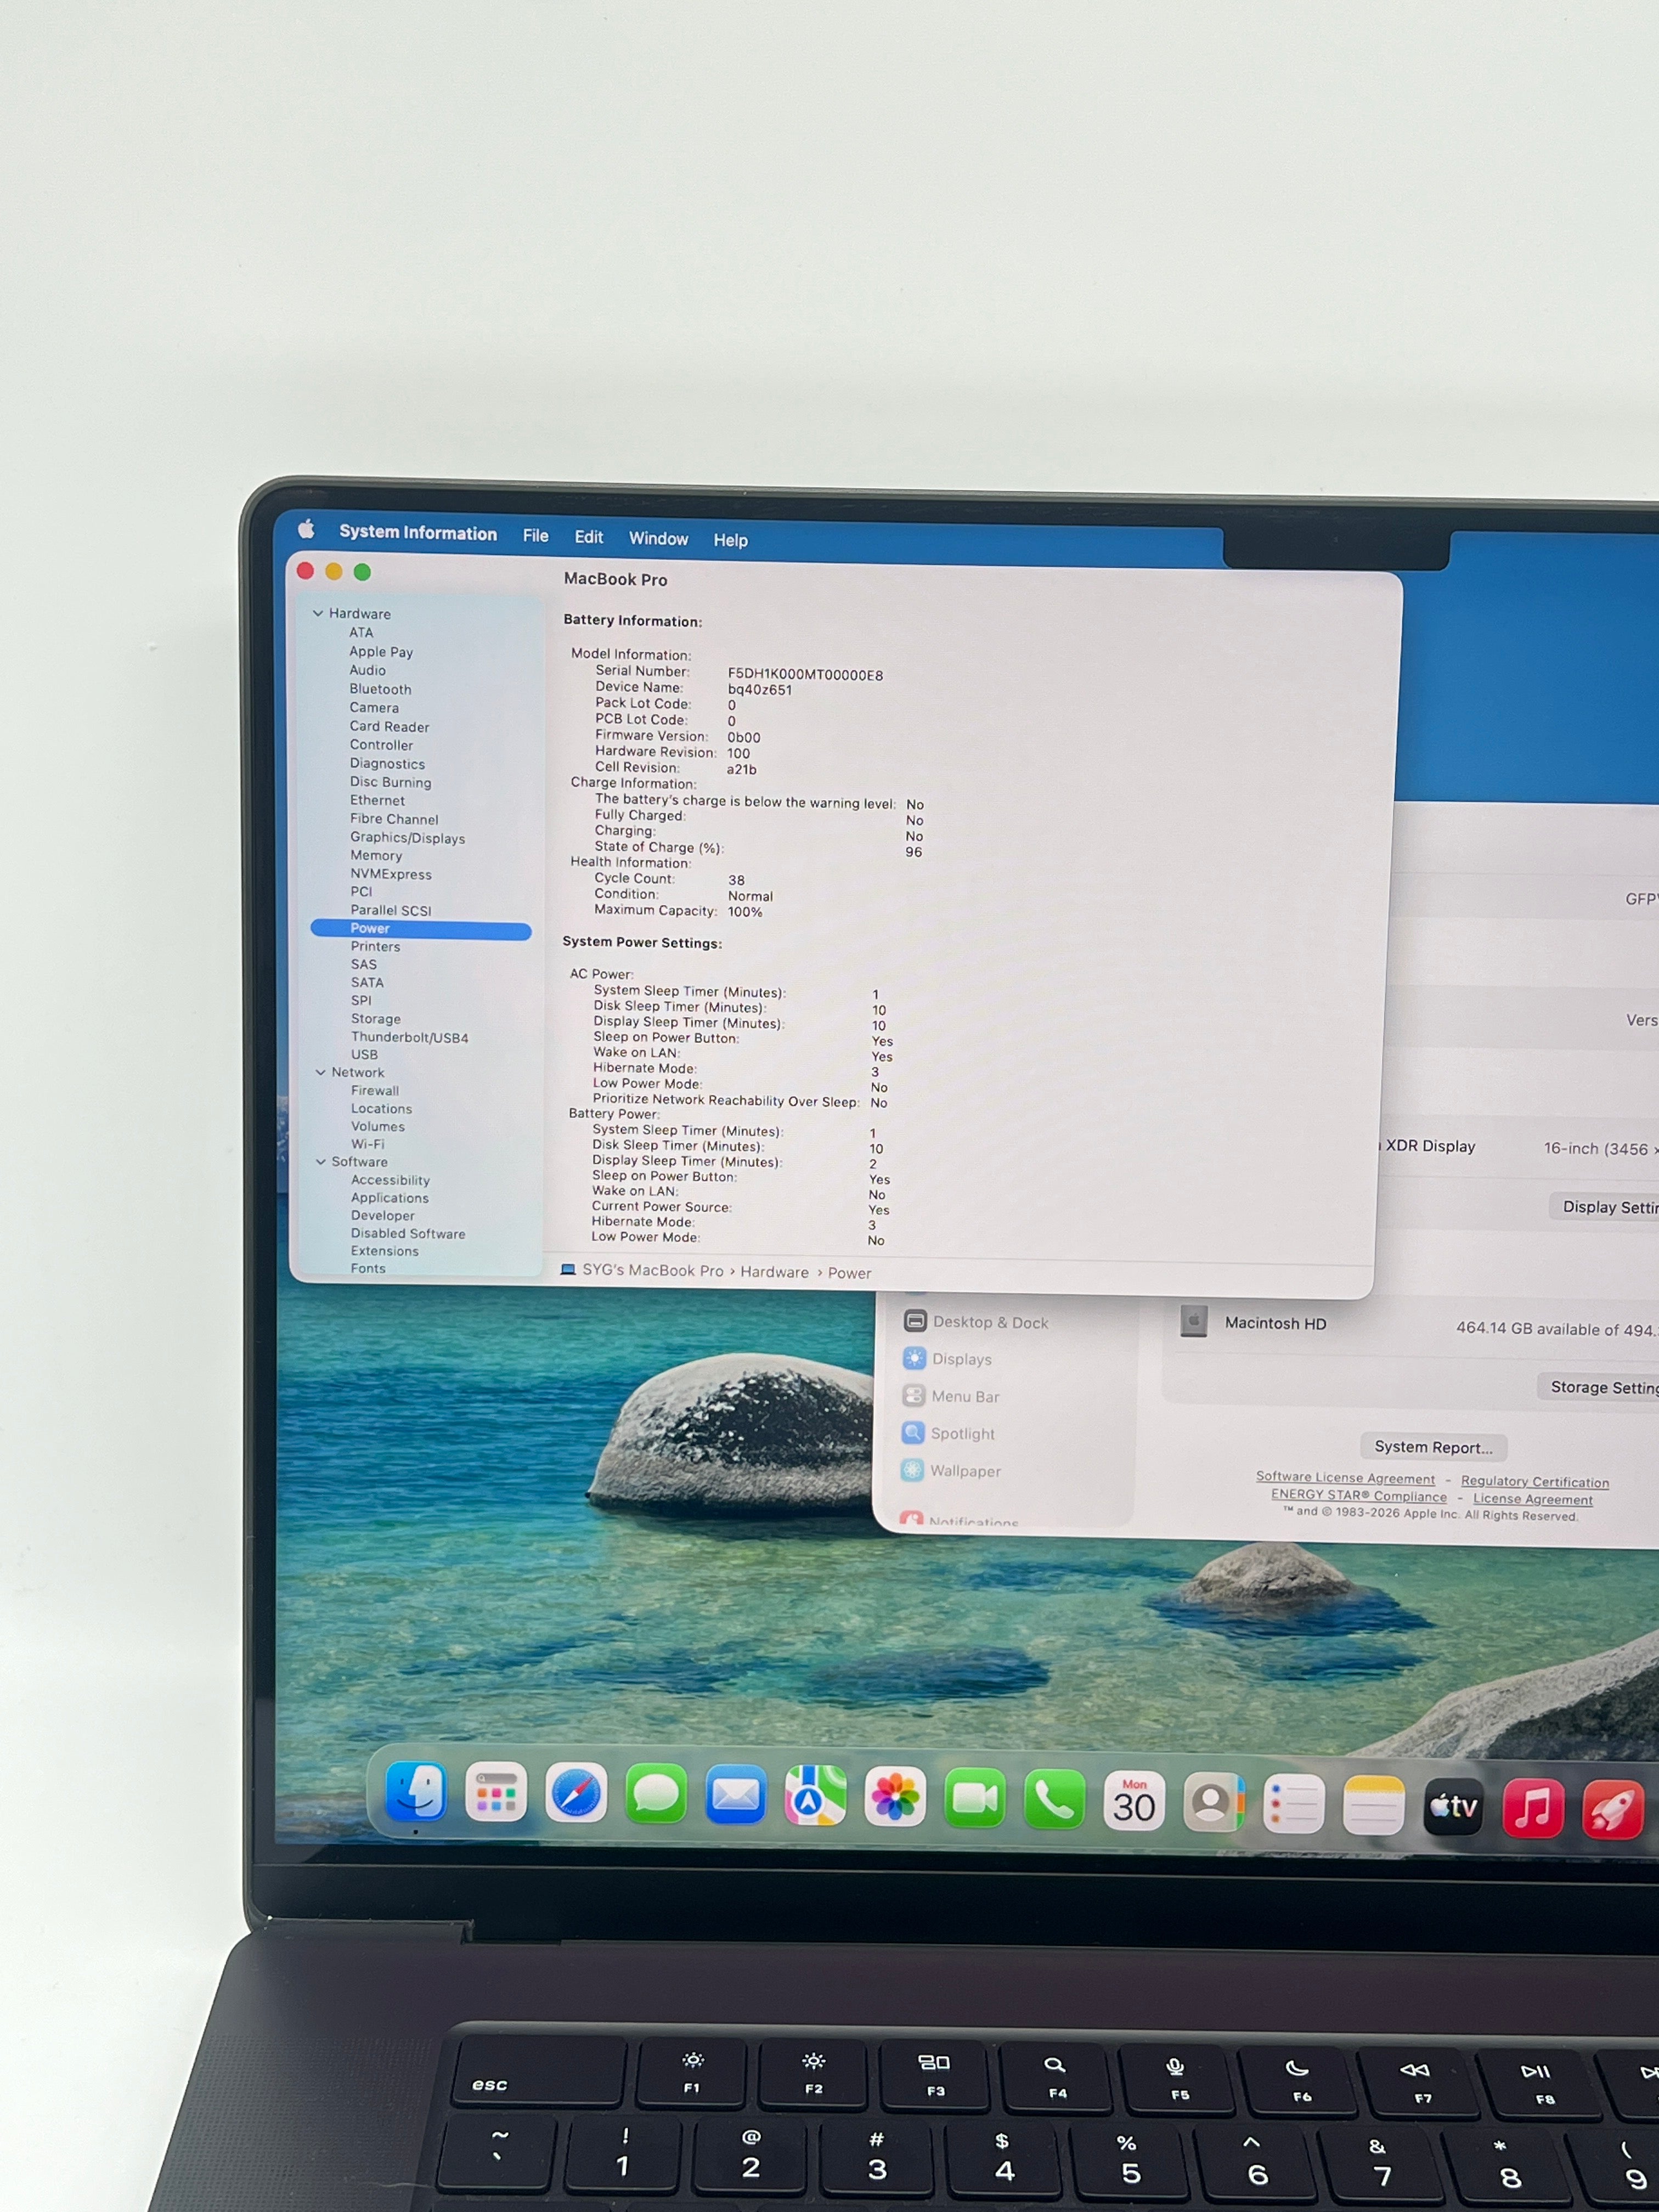The image size is (1659, 2212).
Task: Select Extensions under Software
Action: click(x=385, y=1251)
